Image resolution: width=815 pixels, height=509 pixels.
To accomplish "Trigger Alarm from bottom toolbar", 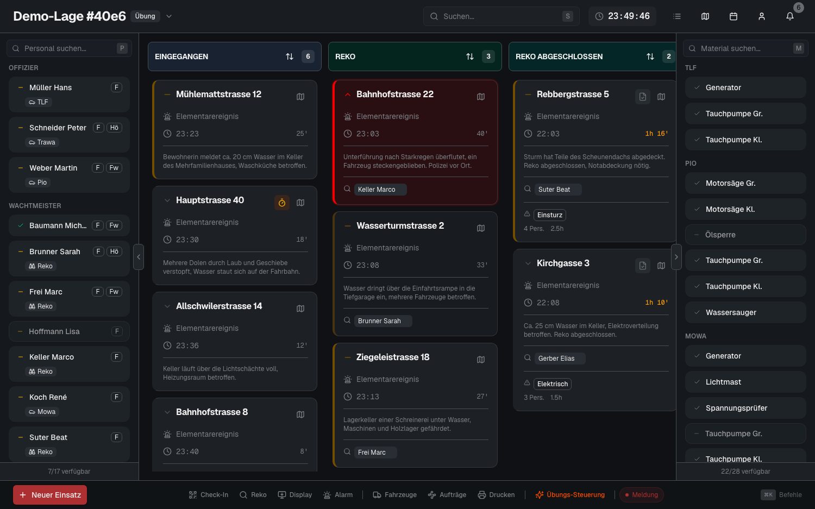I will [x=338, y=495].
